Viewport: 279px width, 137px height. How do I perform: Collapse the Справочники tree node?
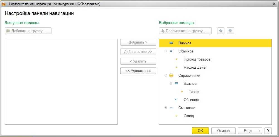pyautogui.click(x=166, y=75)
